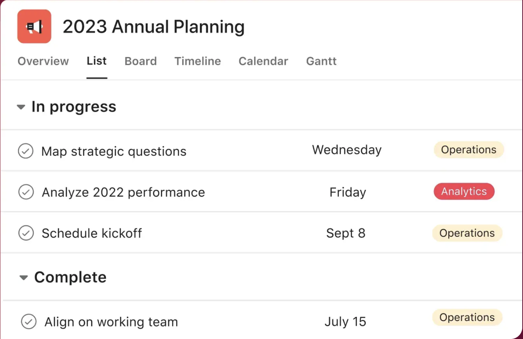
Task: Show the Calendar tab
Action: 263,61
